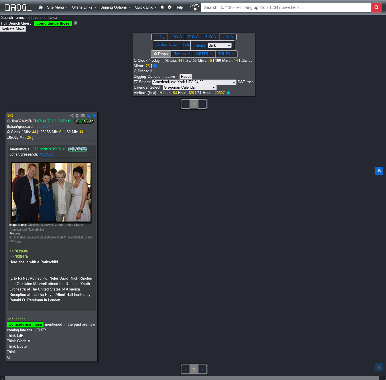Open the Ghislaine Maxwell guests photo thumbnail
Image resolution: width=386 pixels, height=380 pixels.
pyautogui.click(x=51, y=192)
